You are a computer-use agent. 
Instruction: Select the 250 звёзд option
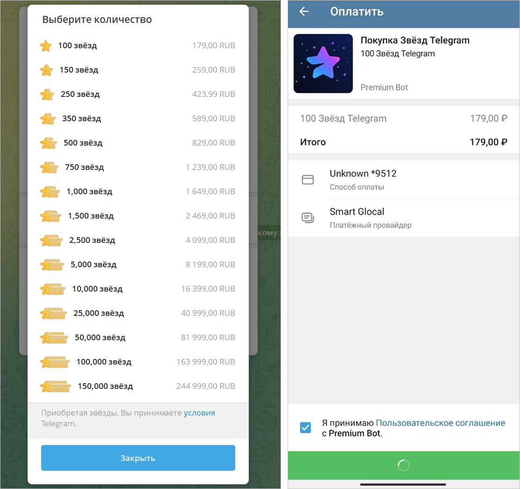137,94
